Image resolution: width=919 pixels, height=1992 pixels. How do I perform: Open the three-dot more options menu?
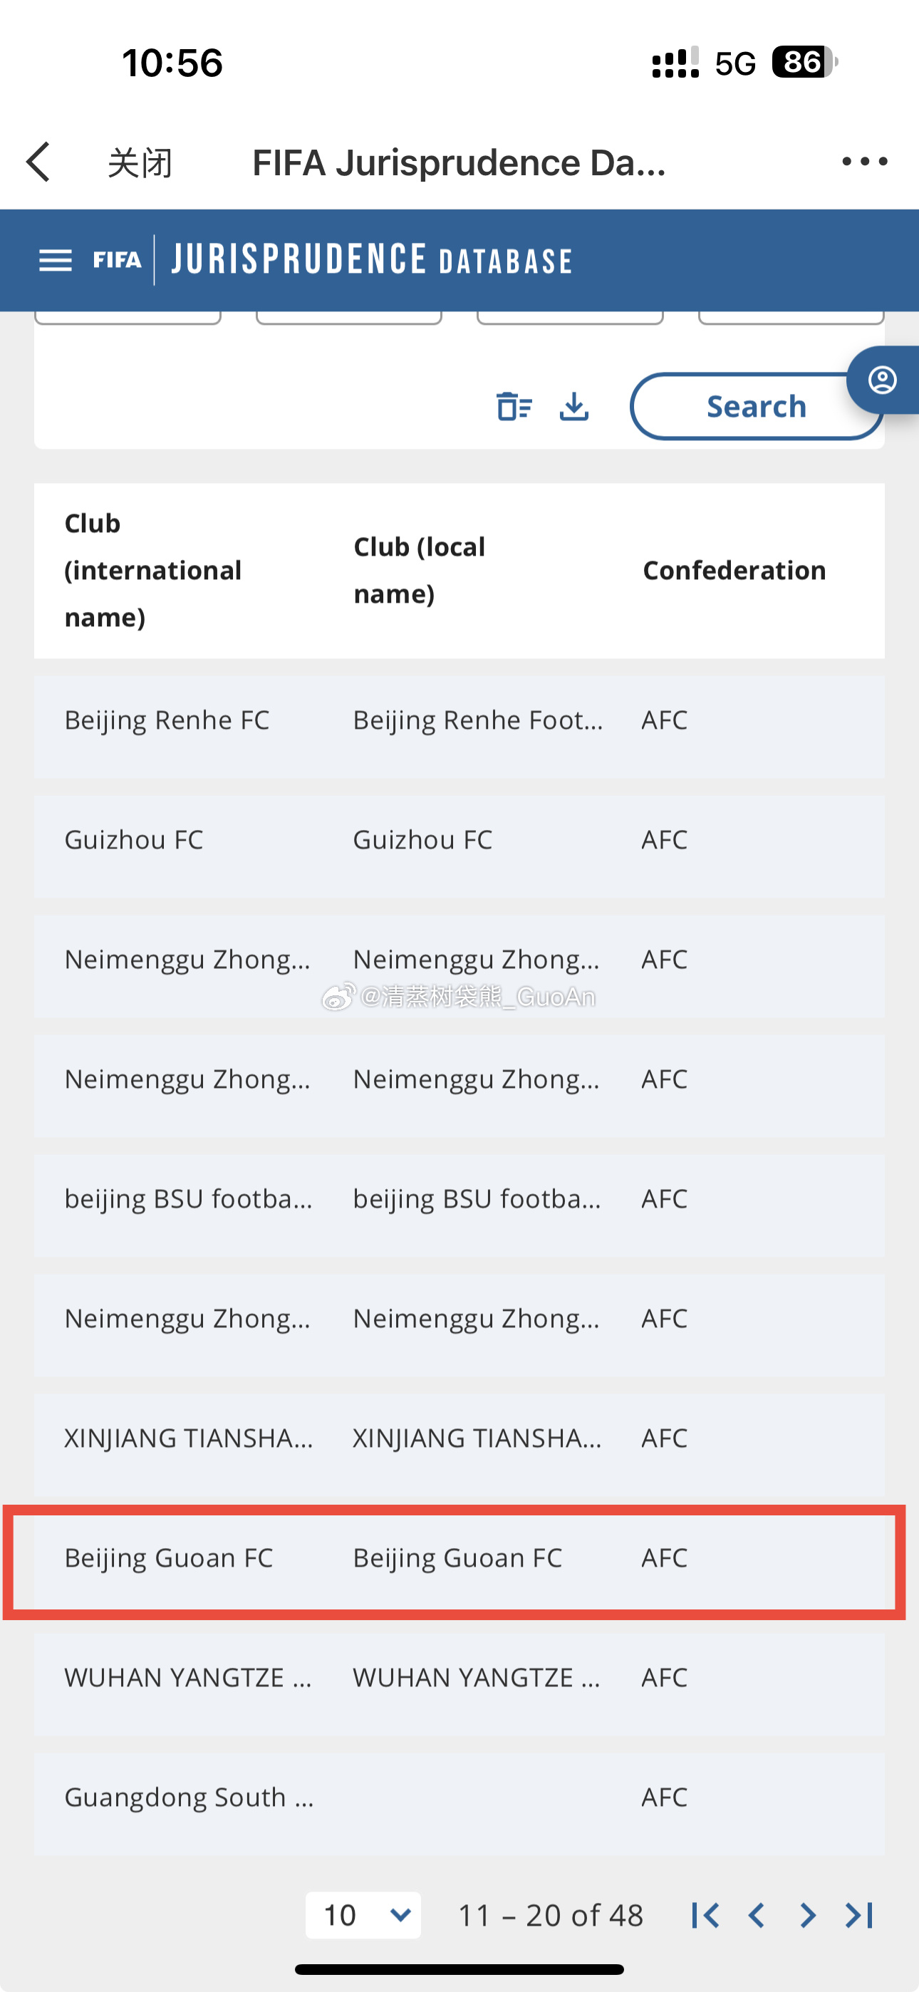pyautogui.click(x=865, y=161)
